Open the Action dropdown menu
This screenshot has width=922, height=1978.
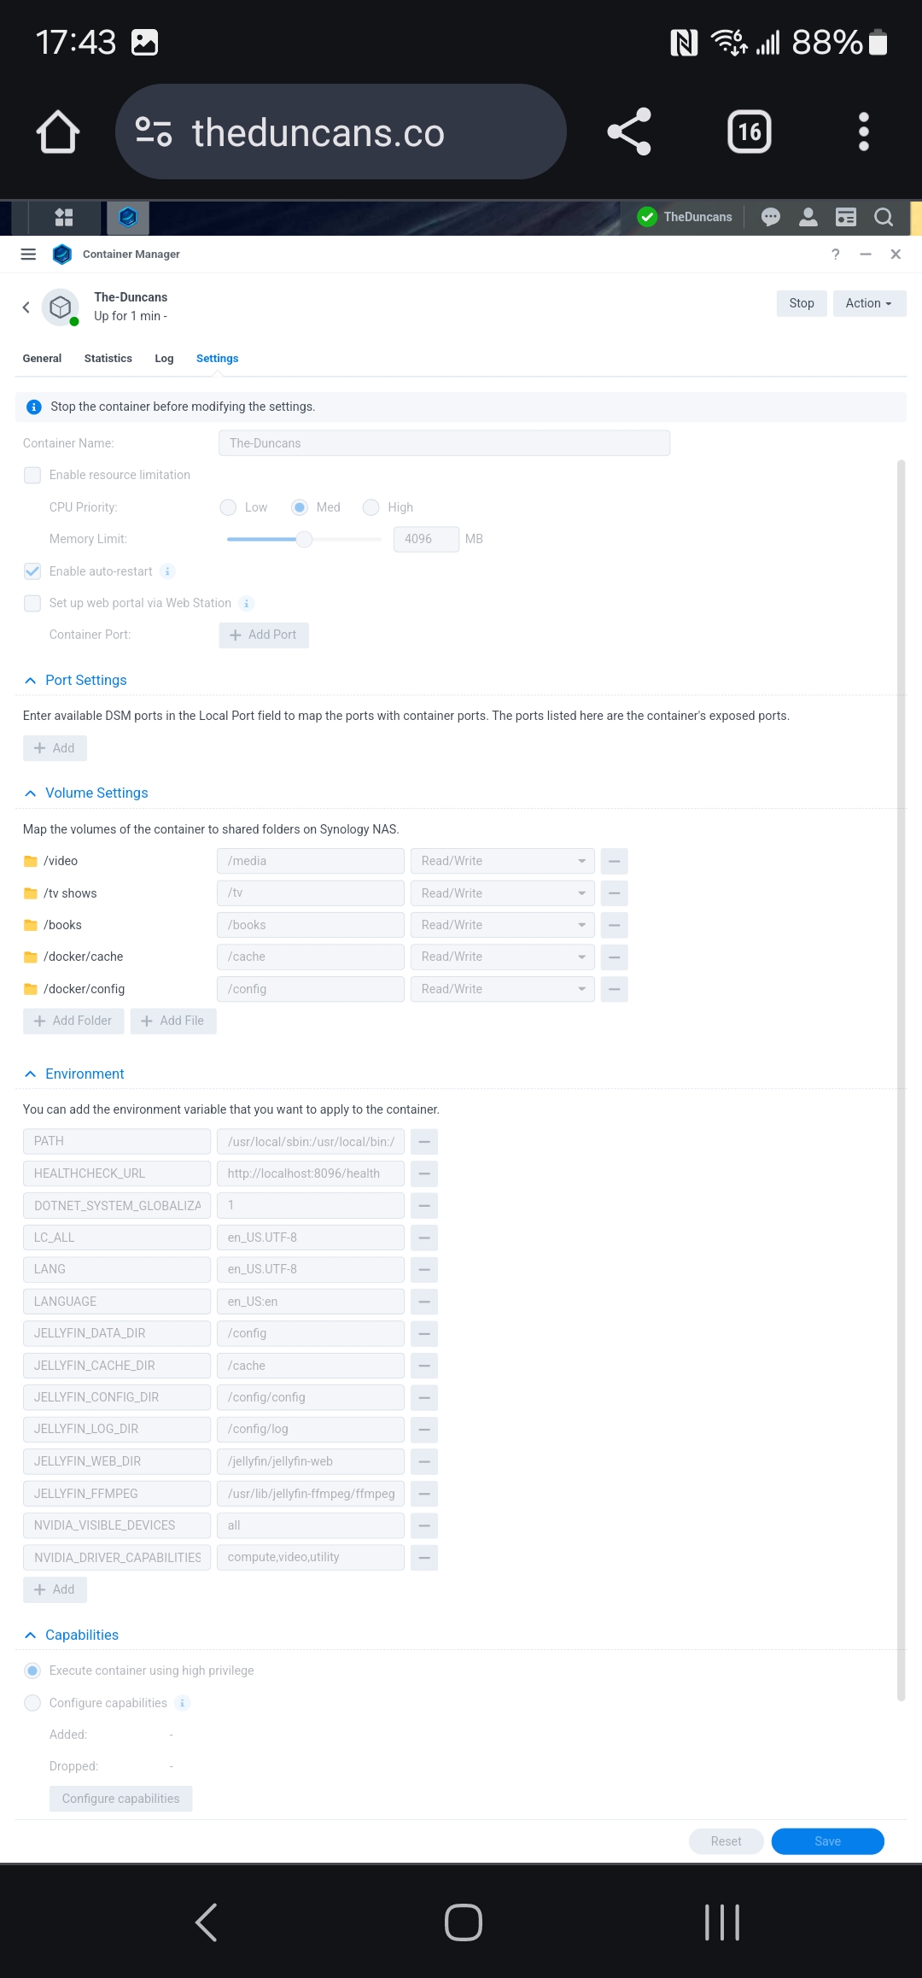868,303
